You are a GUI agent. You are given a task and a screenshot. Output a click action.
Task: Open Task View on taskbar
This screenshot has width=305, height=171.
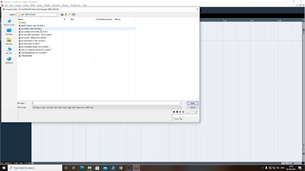[73, 168]
